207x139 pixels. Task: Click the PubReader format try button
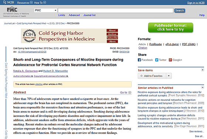coord(170,28)
